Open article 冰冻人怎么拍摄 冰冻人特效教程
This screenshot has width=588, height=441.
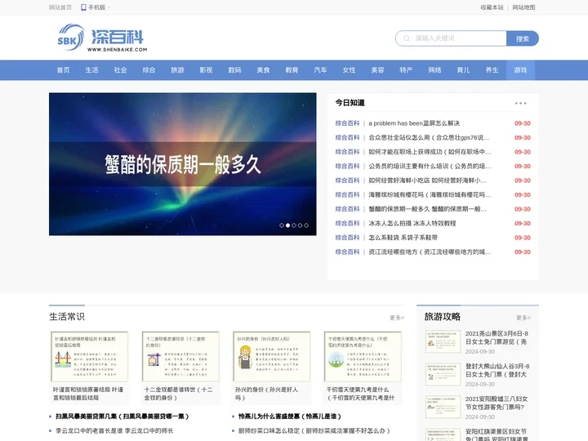click(412, 223)
